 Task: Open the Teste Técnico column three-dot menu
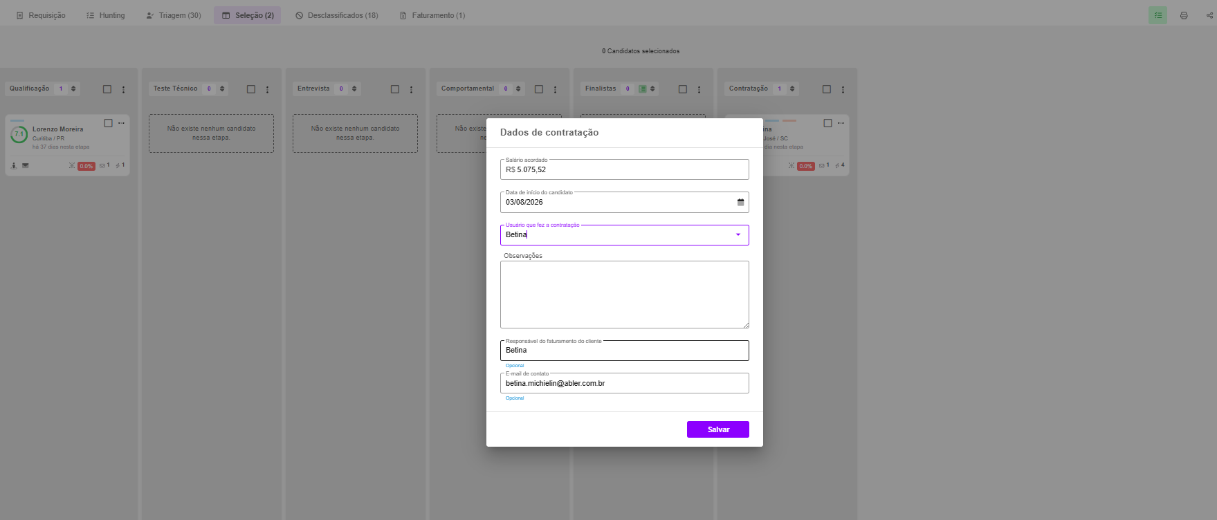coord(268,89)
